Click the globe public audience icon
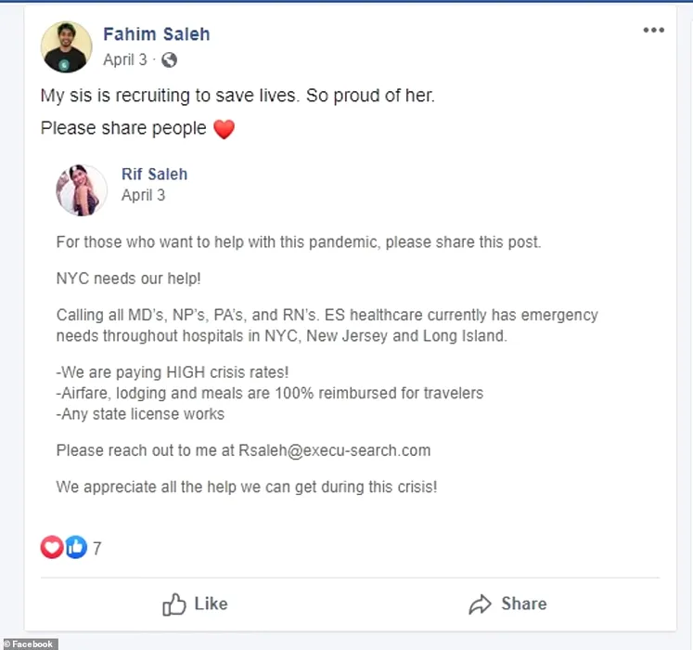Viewport: 693px width, 650px height. tap(169, 60)
